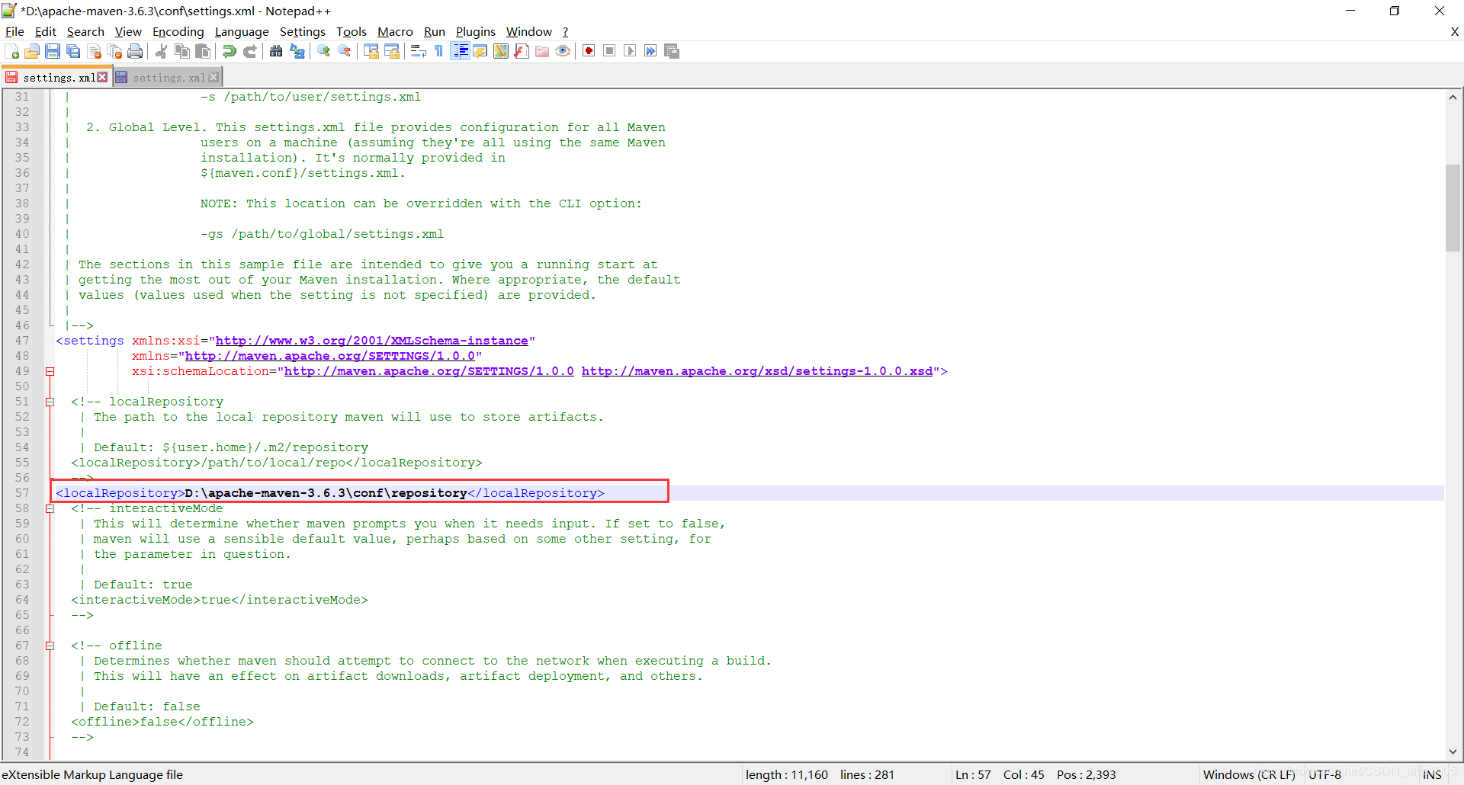Image resolution: width=1464 pixels, height=785 pixels.
Task: Toggle synchronize vertical scrolling
Action: (x=371, y=51)
